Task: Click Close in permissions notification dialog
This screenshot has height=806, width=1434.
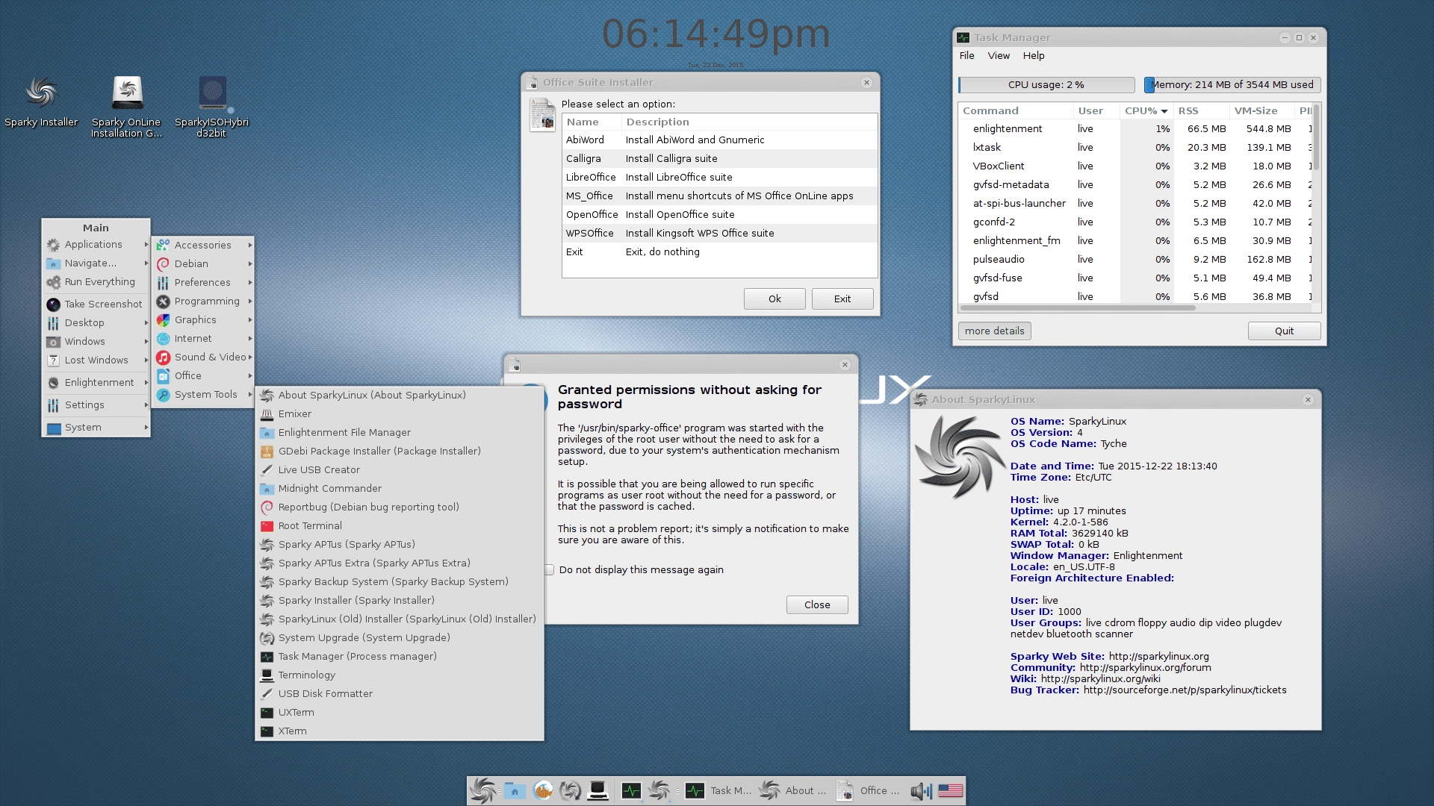Action: point(817,604)
